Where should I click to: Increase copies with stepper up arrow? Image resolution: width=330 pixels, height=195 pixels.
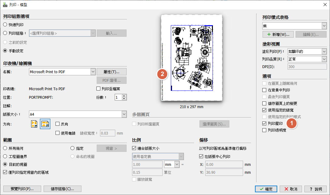[124, 96]
